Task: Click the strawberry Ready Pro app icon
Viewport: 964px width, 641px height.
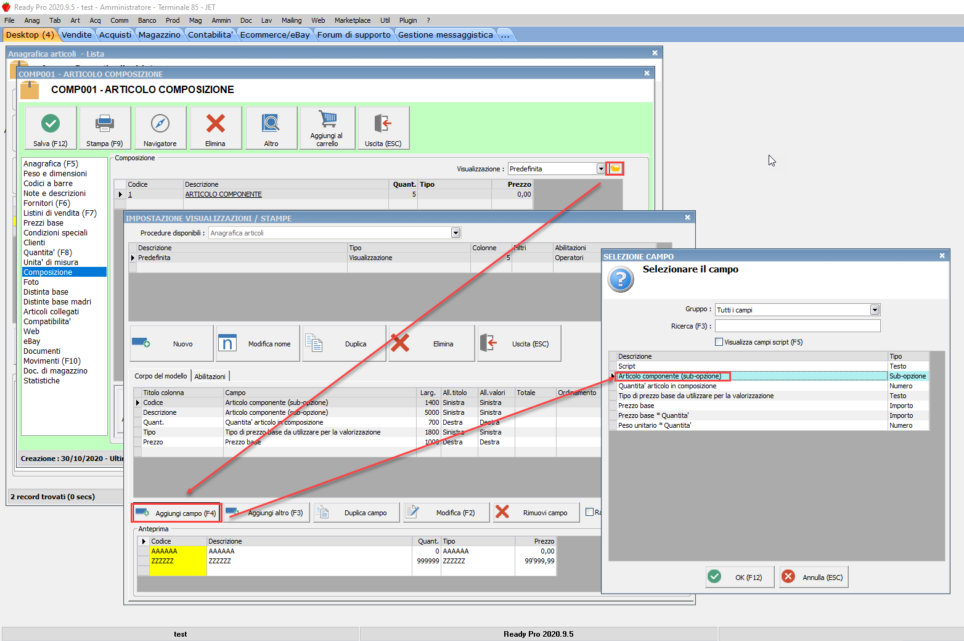Action: [6, 7]
